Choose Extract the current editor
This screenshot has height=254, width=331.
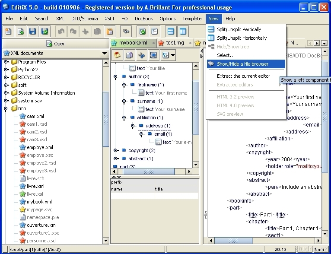[x=246, y=76]
